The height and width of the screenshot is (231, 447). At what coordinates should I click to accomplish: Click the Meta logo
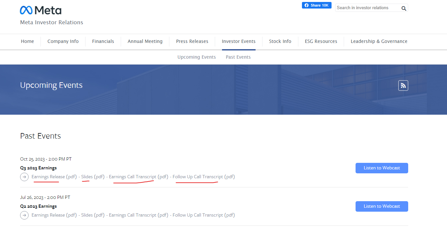(40, 10)
